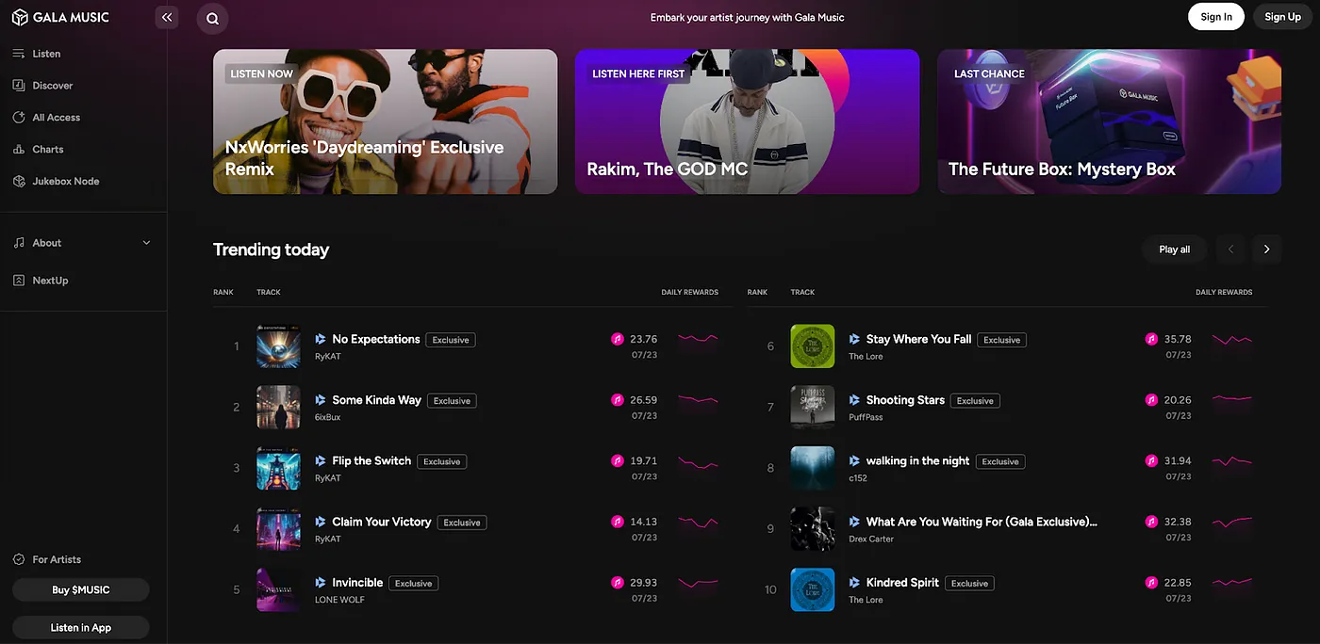Collapse the sidebar with double-chevron icon
The image size is (1320, 644).
[x=167, y=17]
